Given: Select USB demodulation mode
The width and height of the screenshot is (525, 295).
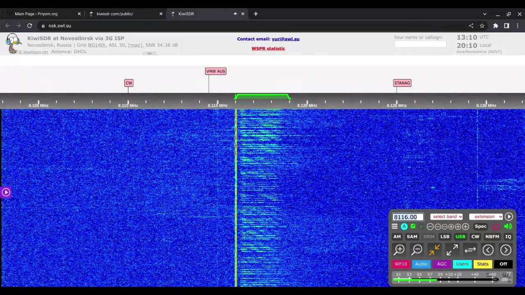Looking at the screenshot, I should [460, 236].
